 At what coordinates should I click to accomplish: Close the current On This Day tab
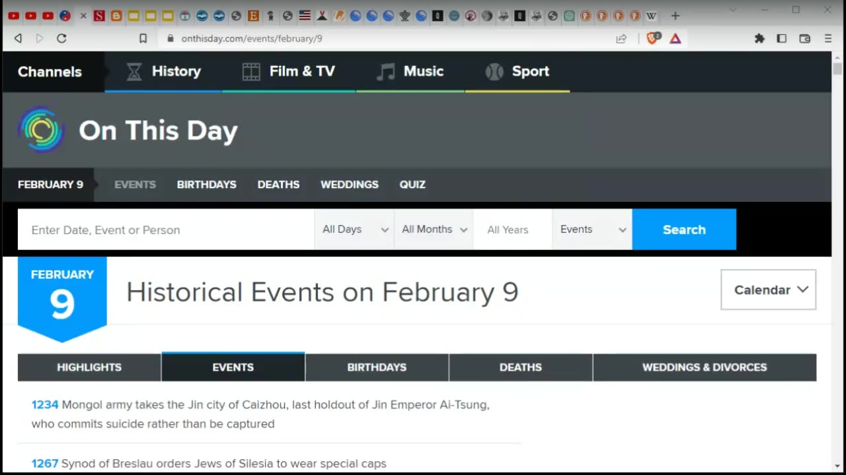(x=83, y=16)
